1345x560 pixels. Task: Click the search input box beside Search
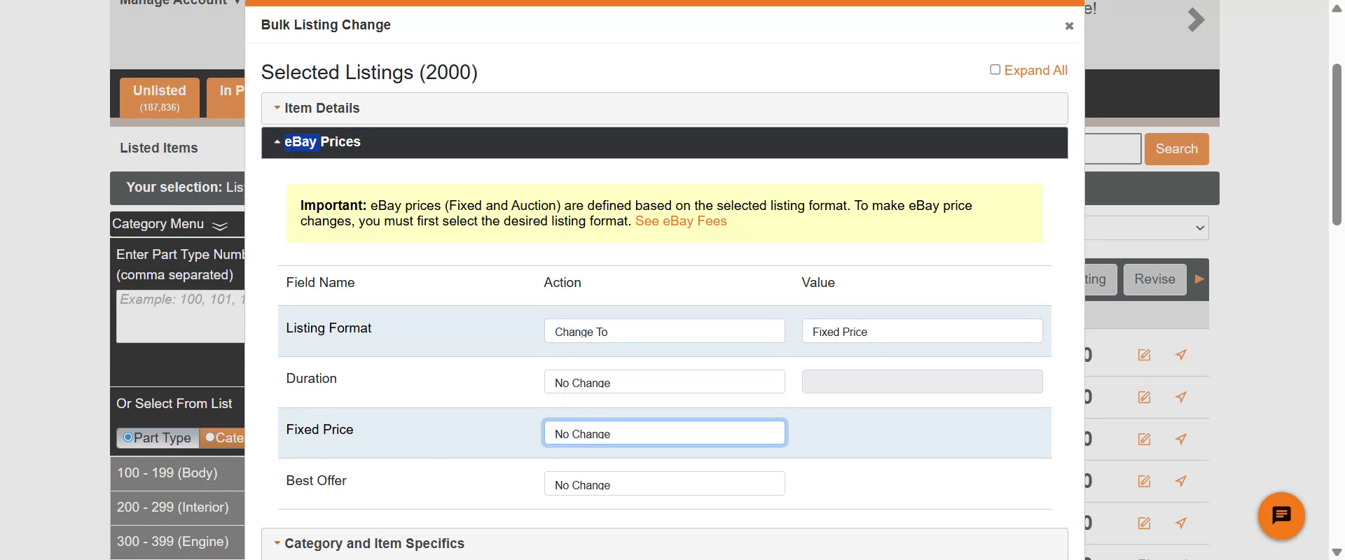1113,149
